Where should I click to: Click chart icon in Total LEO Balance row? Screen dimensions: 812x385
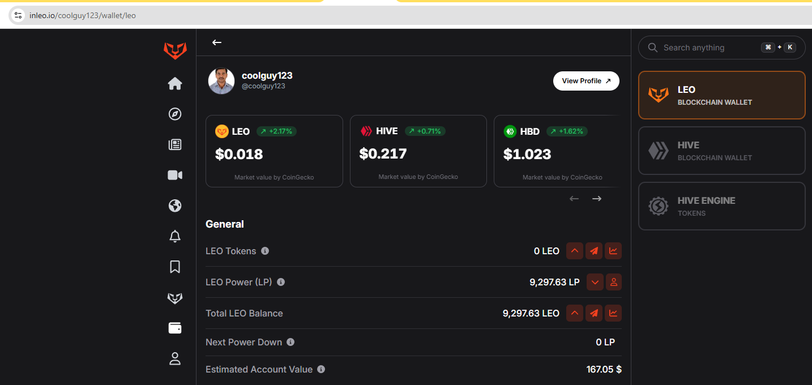click(x=613, y=313)
